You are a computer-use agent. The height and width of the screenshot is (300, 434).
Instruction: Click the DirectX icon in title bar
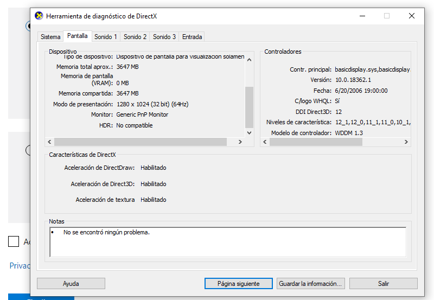39,16
